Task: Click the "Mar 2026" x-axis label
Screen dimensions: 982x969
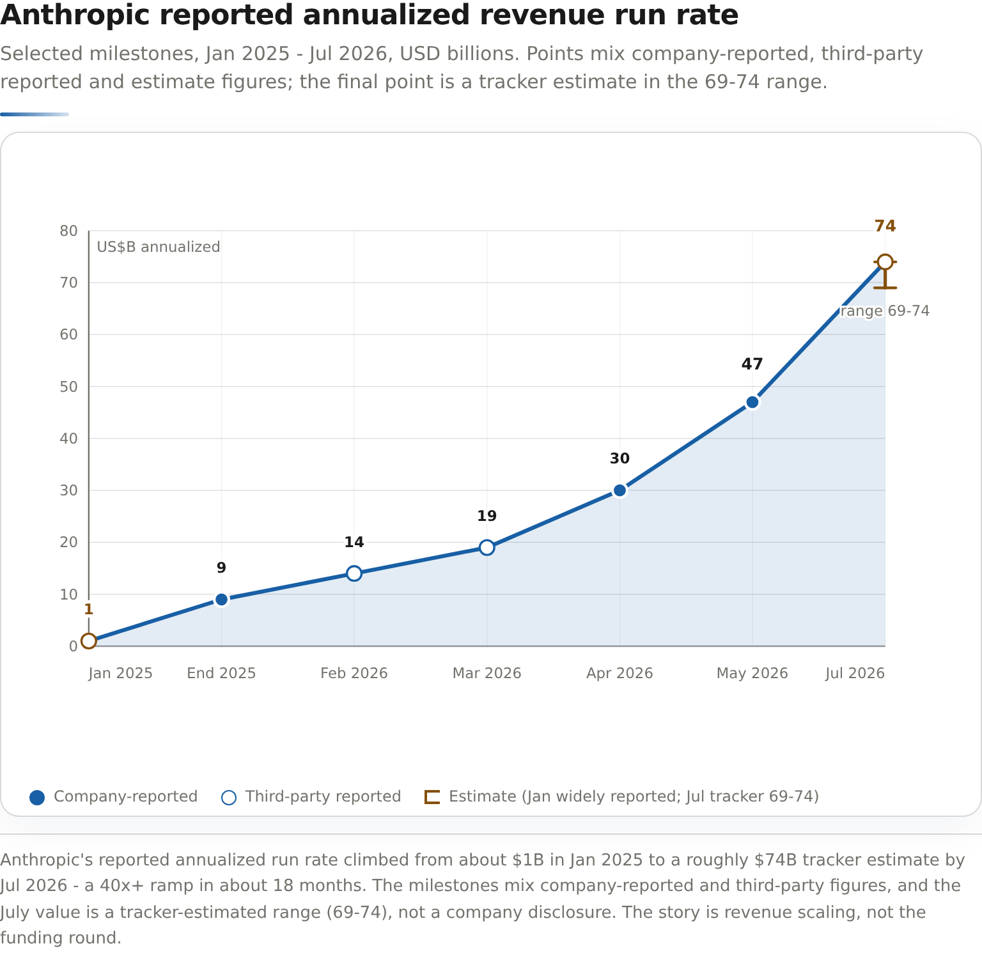Action: point(487,673)
